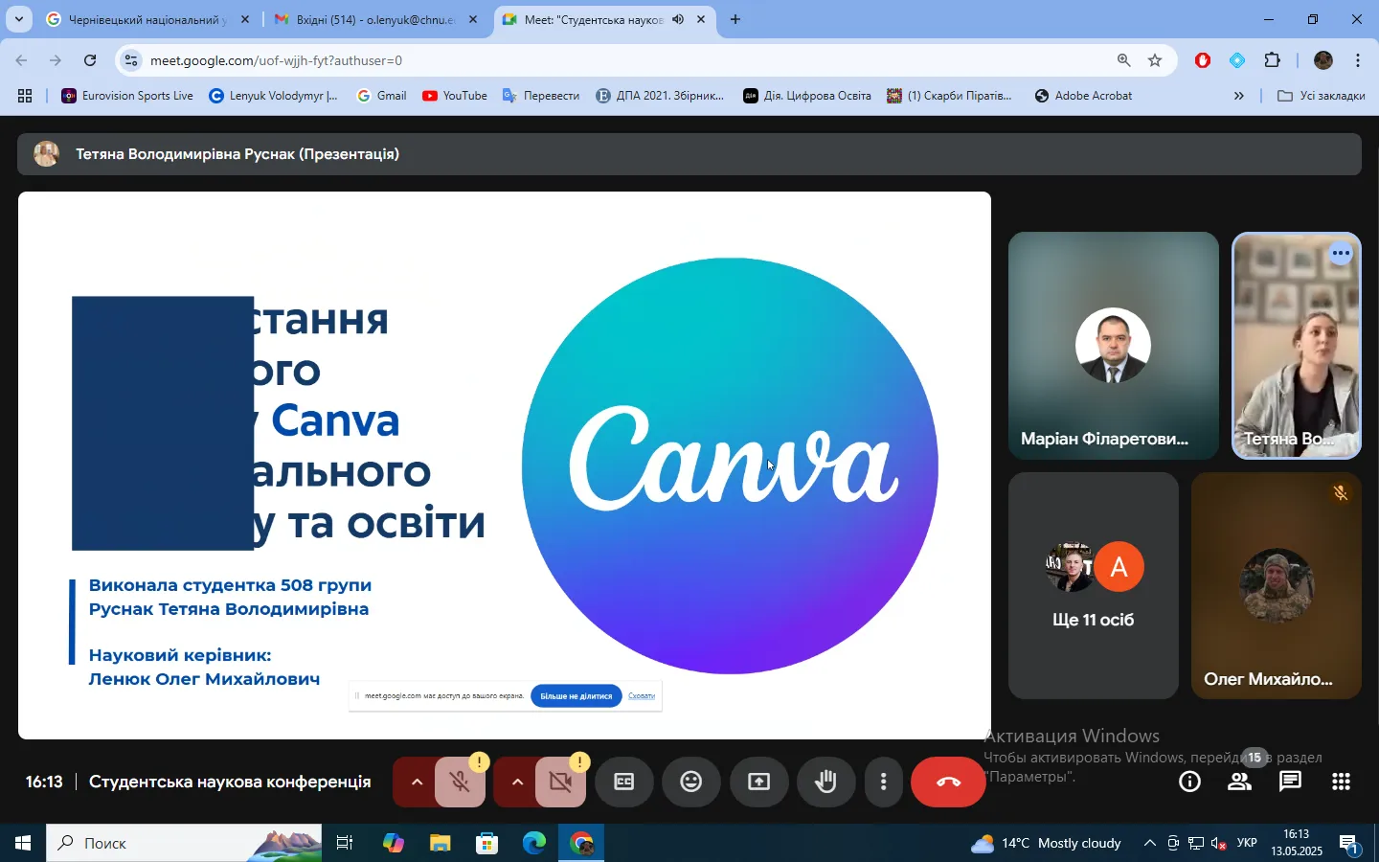This screenshot has width=1379, height=862.
Task: Mute audio icon on Meet tab
Action: pyautogui.click(x=678, y=19)
